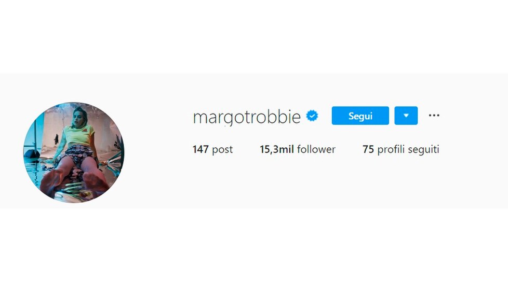Click the word "post" after 147
The width and height of the screenshot is (508, 282).
coord(222,150)
